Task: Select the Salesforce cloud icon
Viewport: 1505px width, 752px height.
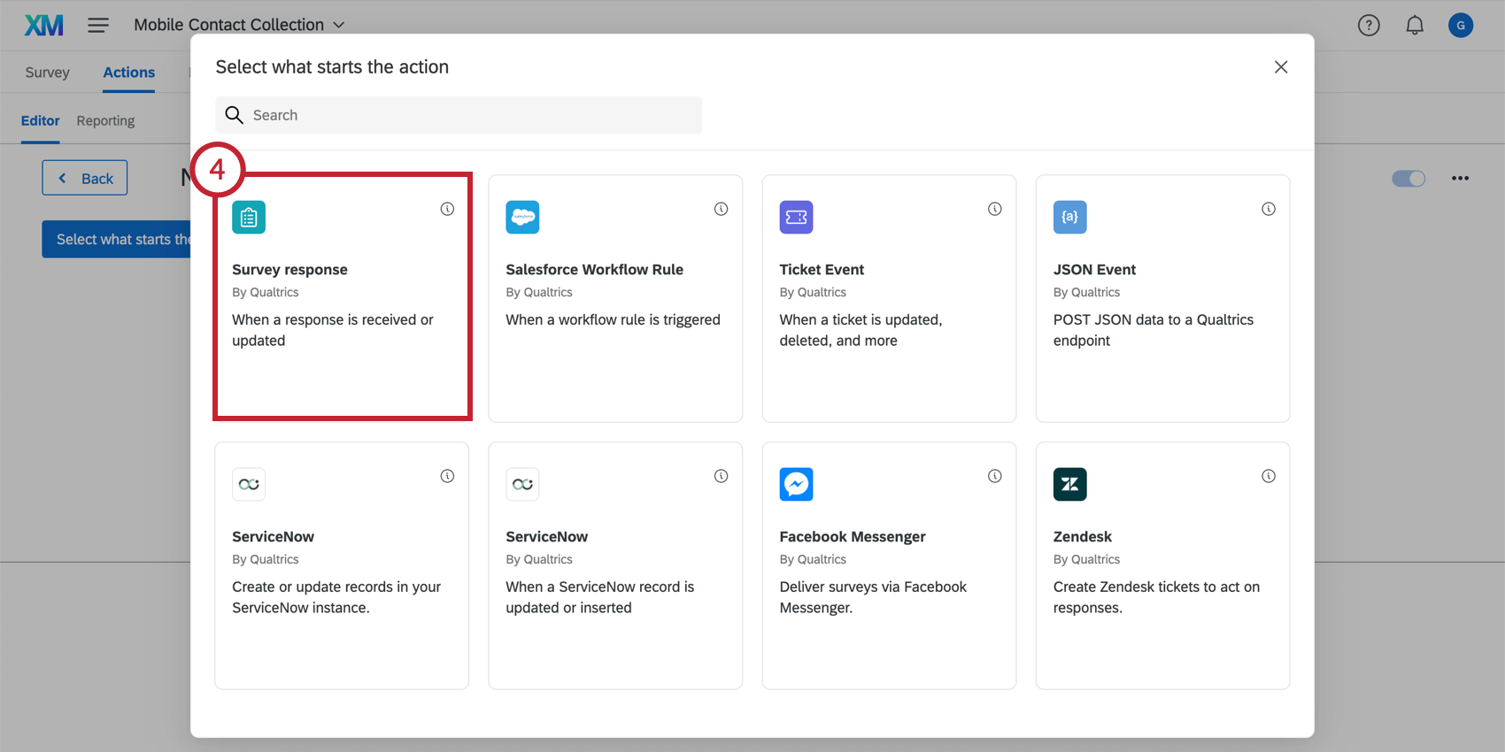Action: click(522, 217)
